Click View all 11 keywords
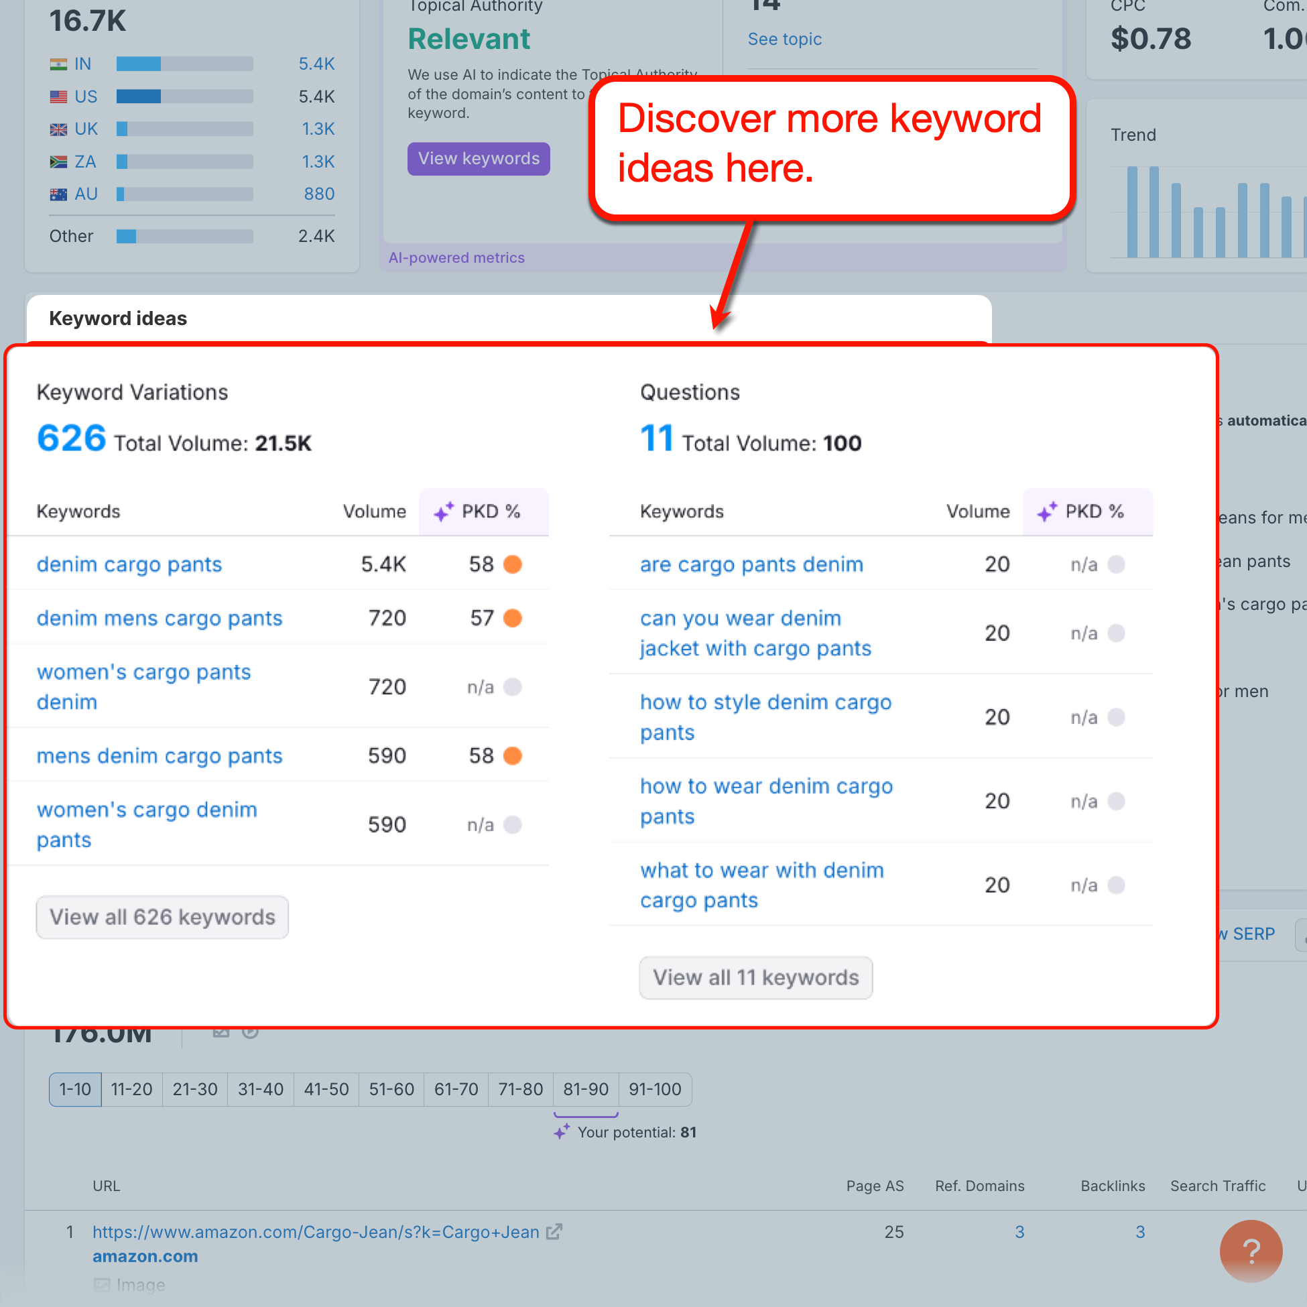The width and height of the screenshot is (1307, 1307). pyautogui.click(x=755, y=977)
